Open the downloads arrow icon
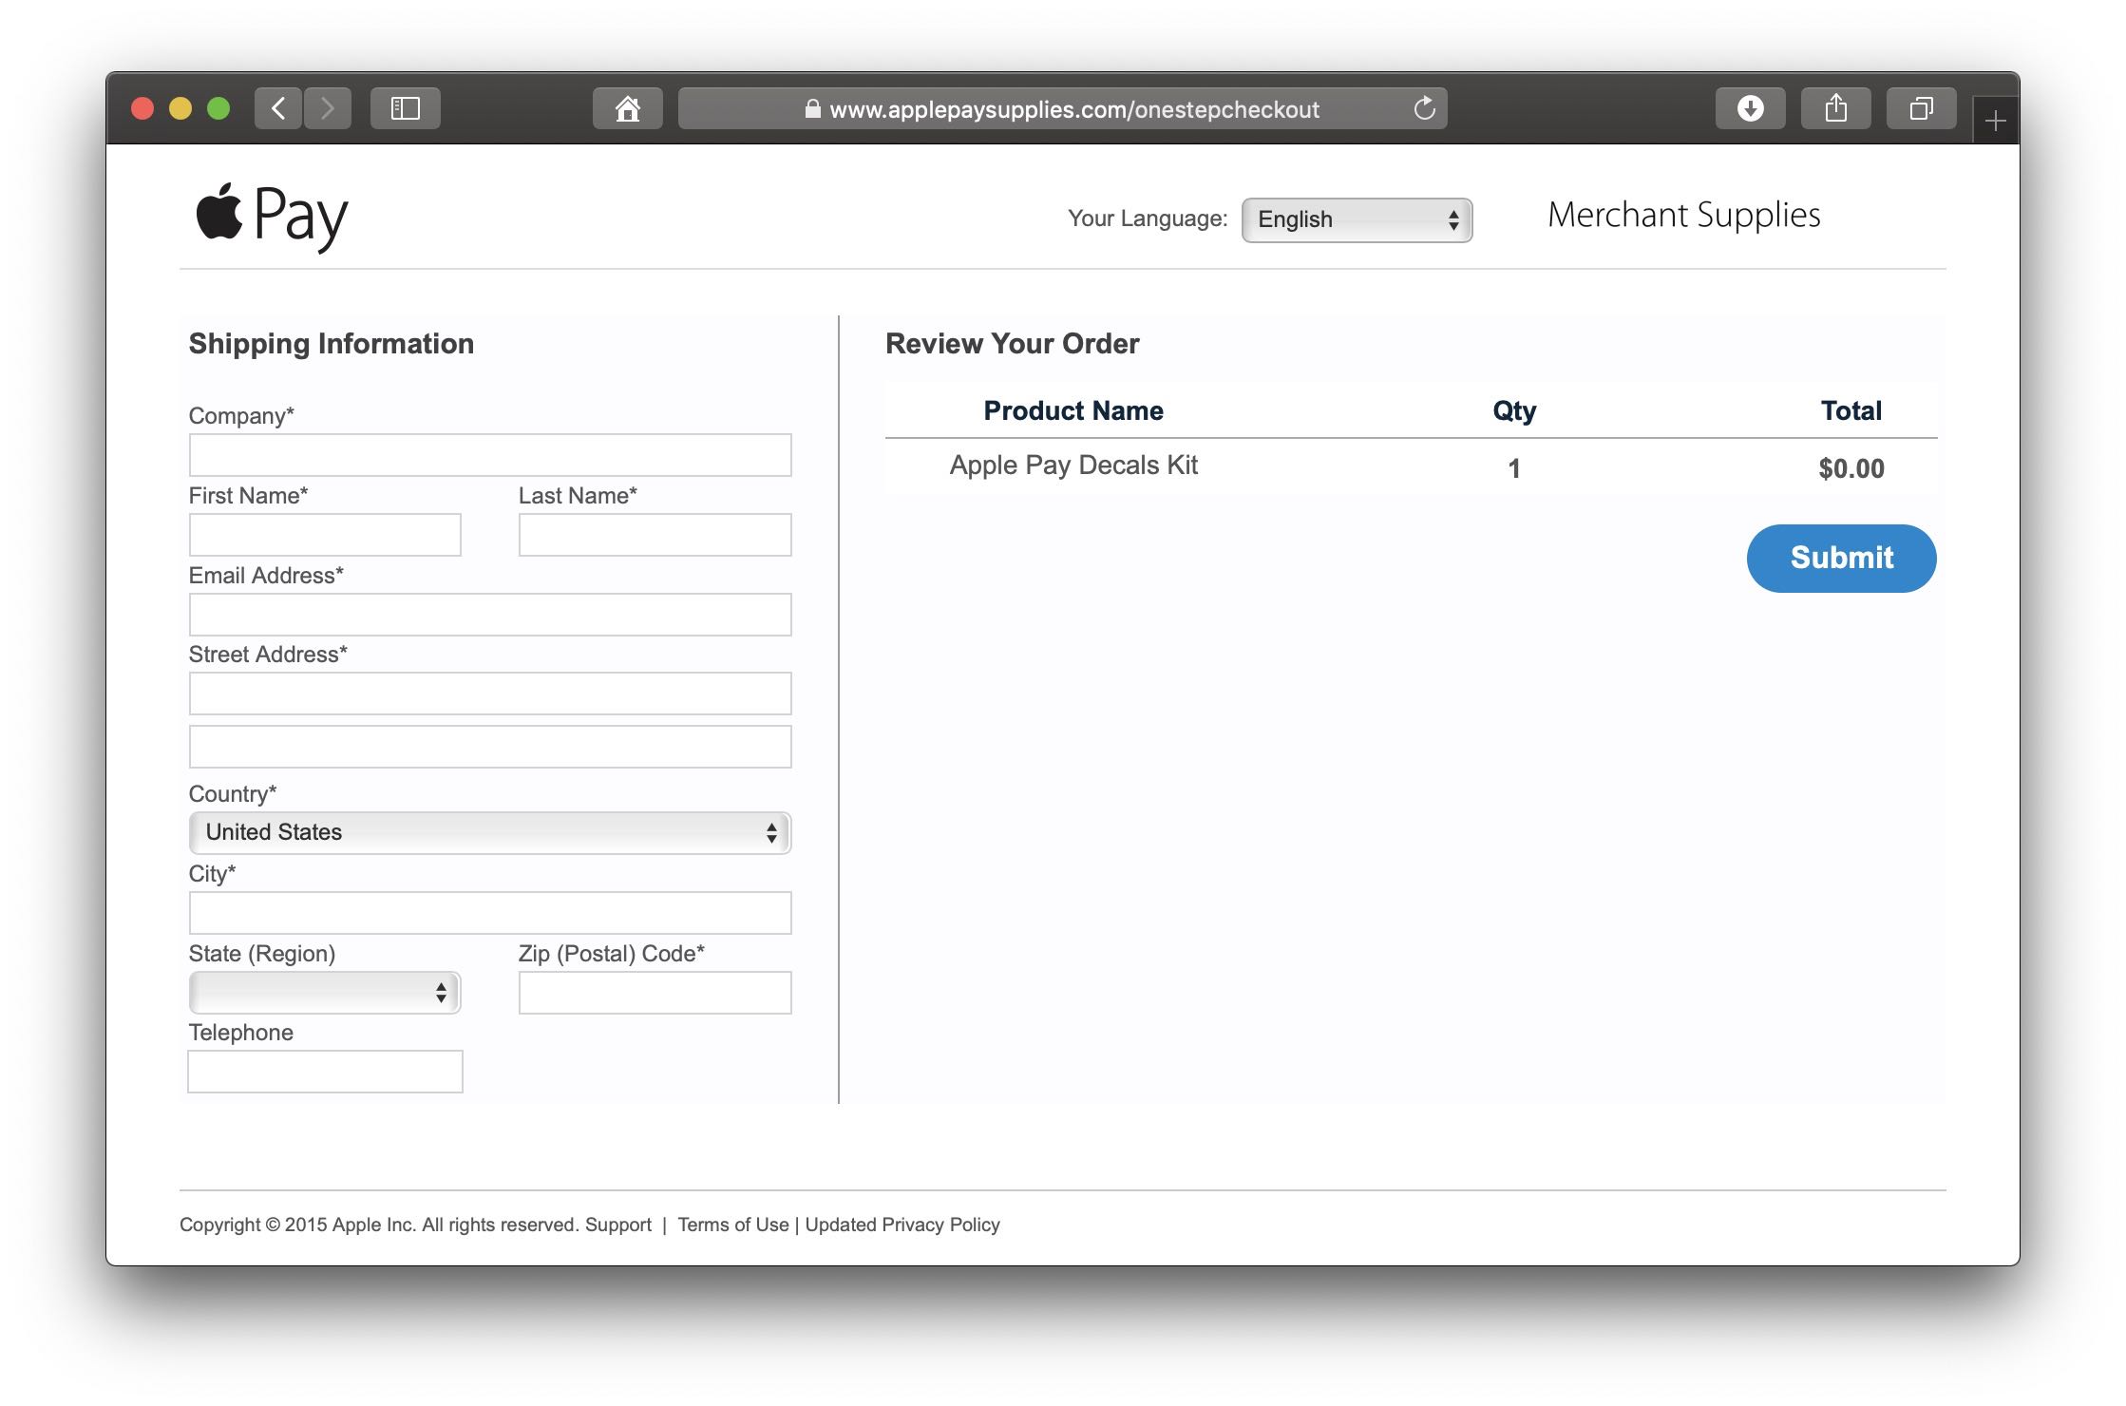 tap(1750, 108)
